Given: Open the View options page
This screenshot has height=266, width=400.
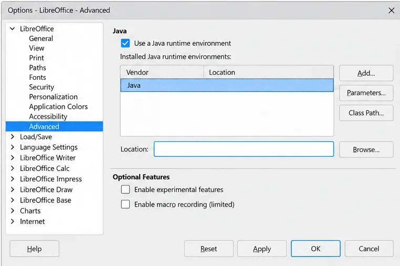Looking at the screenshot, I should click(36, 48).
